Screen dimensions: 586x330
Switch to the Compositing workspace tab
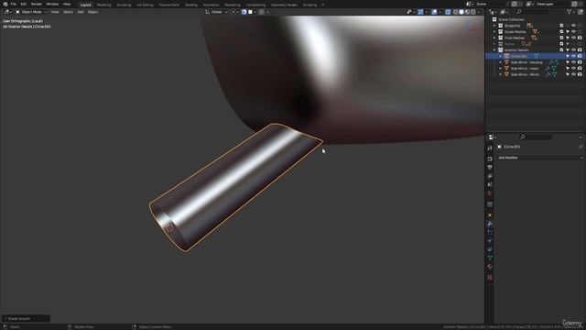(255, 5)
